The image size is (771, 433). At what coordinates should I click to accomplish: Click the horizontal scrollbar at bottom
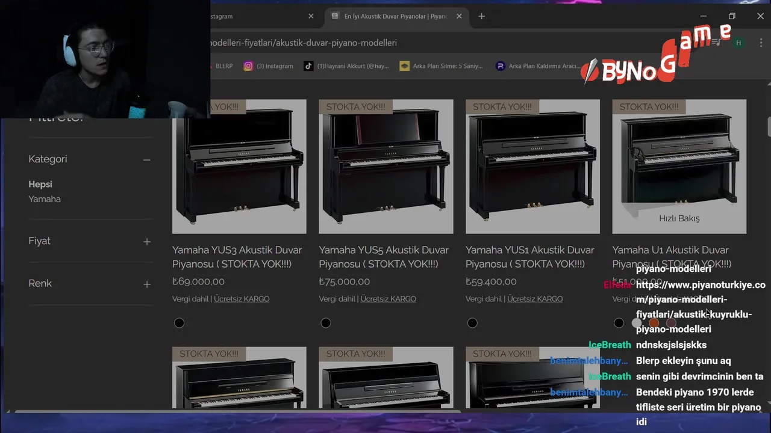(238, 412)
